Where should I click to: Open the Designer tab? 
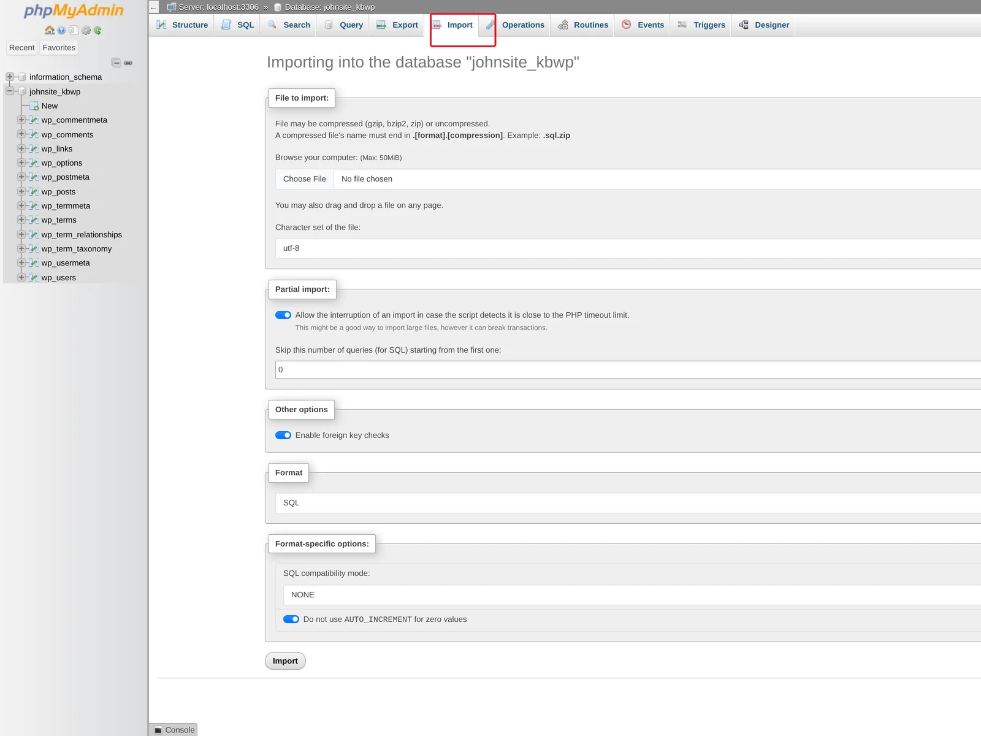[764, 25]
